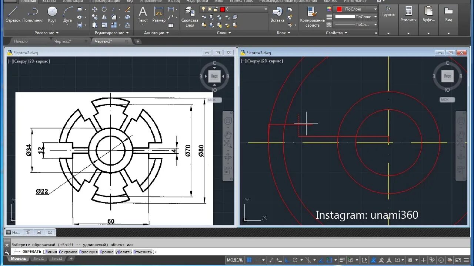Click the Текст text tool

pos(143,15)
